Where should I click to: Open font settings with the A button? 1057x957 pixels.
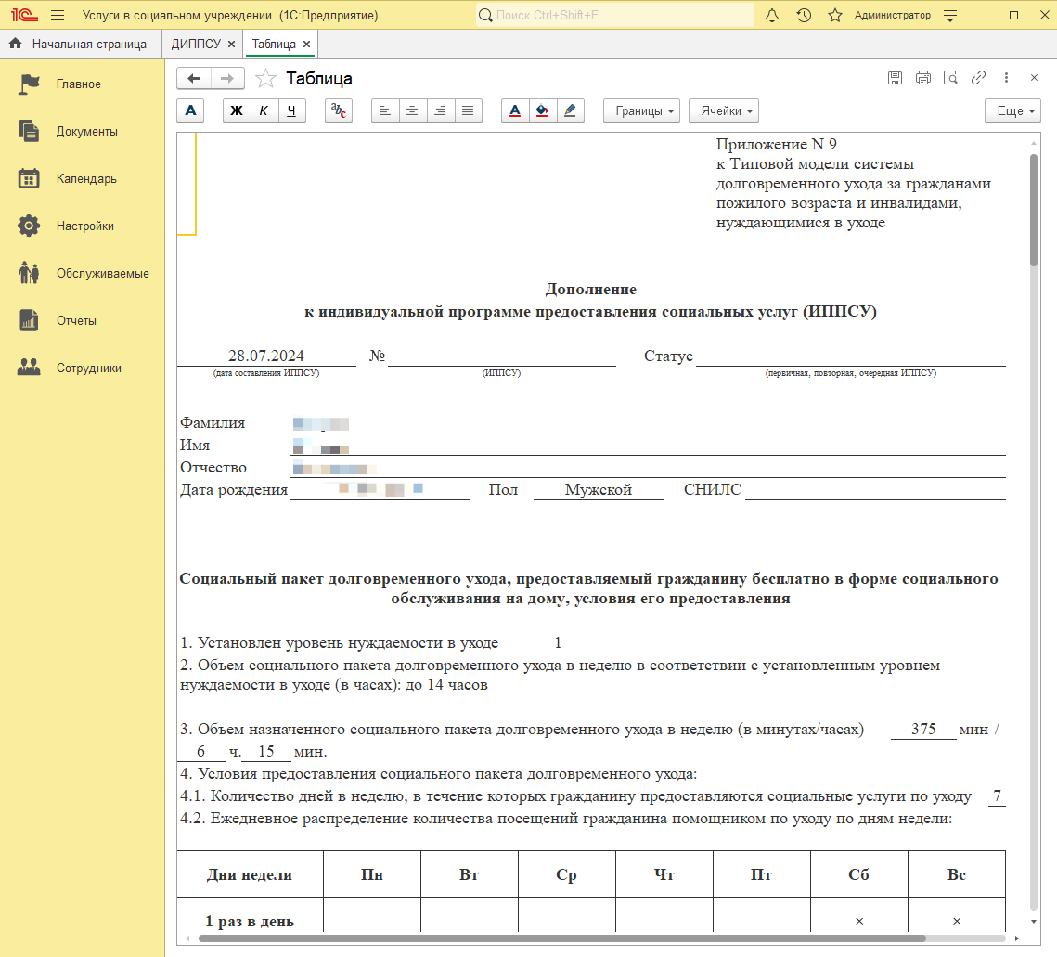coord(191,110)
